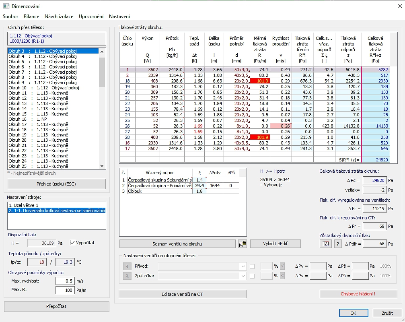The image size is (405, 322).
Task: Toggle the checkbox in the Zpátečka row
Action: tap(252, 276)
